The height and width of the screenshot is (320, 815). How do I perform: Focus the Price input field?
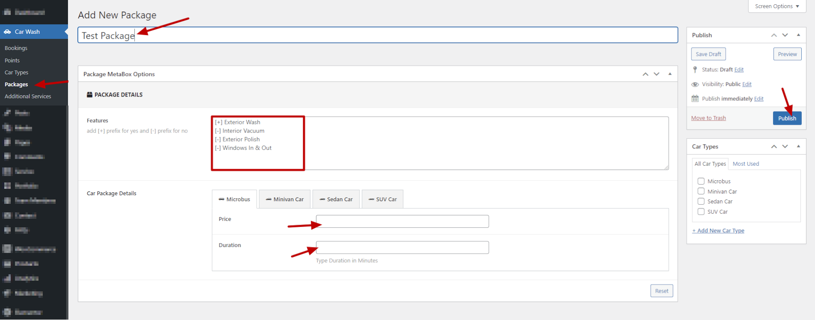click(x=402, y=221)
